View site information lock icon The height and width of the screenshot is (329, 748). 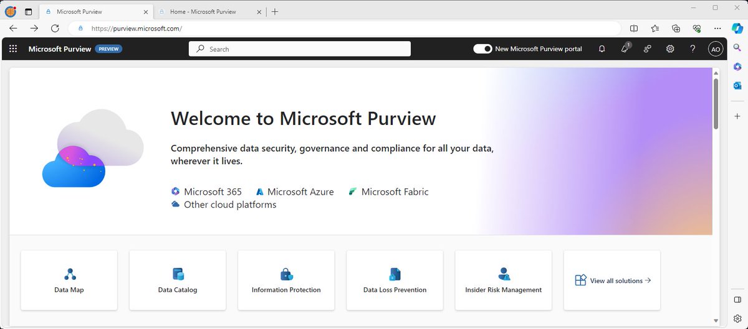[80, 28]
